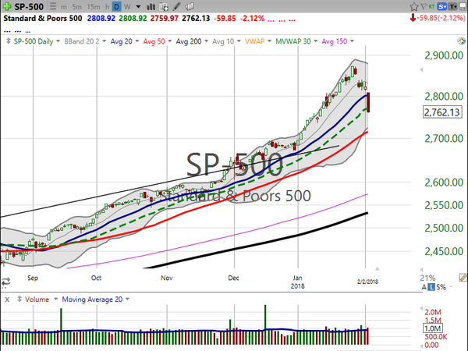Open the color palette wheel icon
The height and width of the screenshot is (351, 468).
coord(461,41)
